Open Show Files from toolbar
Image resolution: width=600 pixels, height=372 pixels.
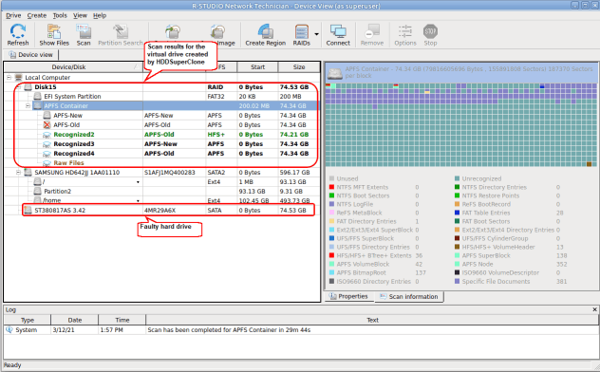click(54, 35)
